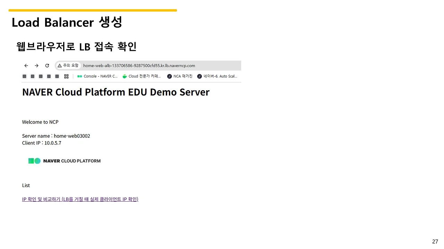Viewport: 444px width, 249px height.
Task: Click the List label text
Action: coord(26,185)
